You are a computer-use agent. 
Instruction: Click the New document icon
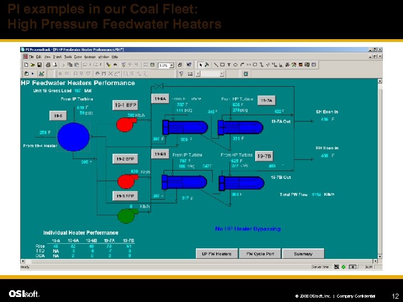coord(26,65)
